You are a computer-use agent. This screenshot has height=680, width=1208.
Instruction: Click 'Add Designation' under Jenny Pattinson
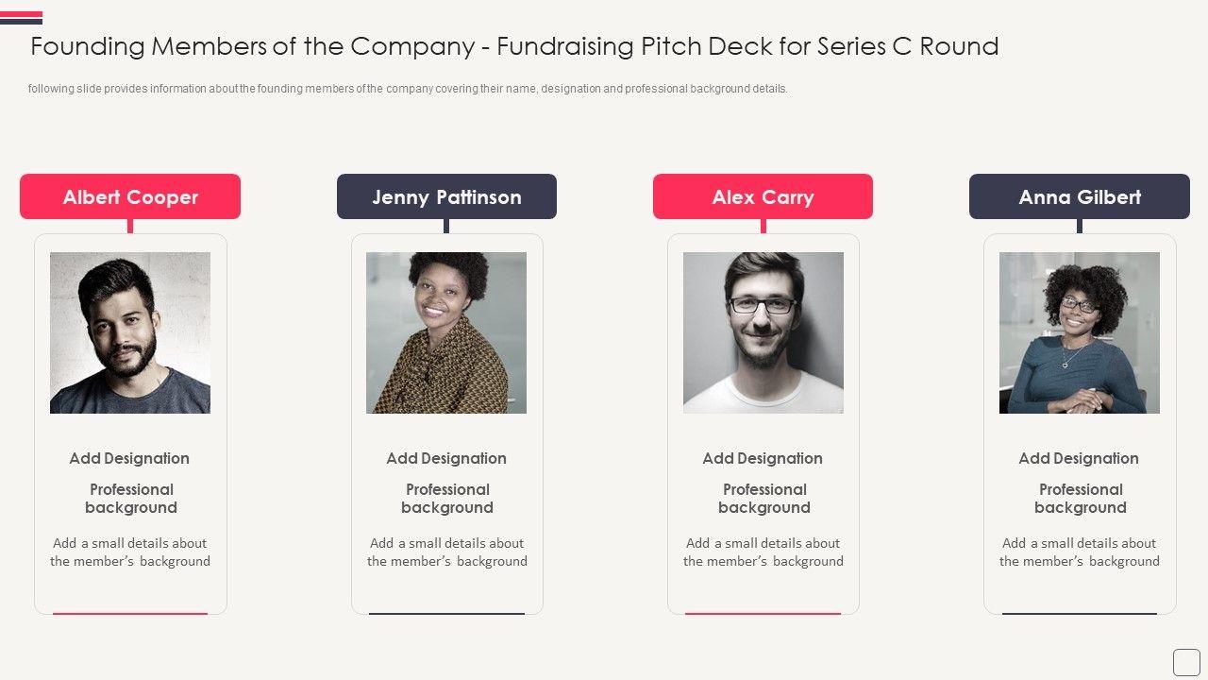(x=446, y=458)
